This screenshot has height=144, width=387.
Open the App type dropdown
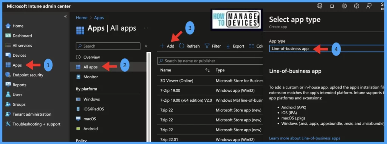click(327, 49)
